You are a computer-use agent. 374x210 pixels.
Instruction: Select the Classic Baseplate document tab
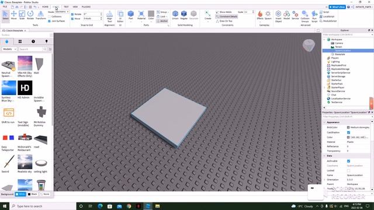tap(14, 30)
